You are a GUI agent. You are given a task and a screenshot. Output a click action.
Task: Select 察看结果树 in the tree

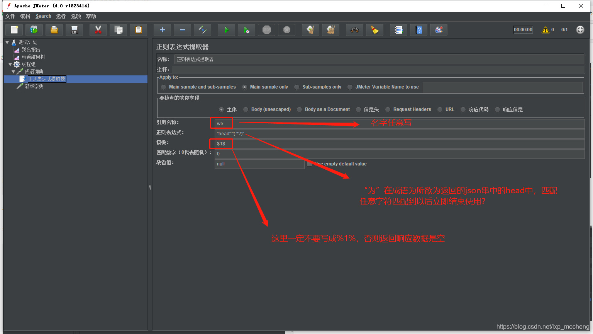pyautogui.click(x=33, y=57)
